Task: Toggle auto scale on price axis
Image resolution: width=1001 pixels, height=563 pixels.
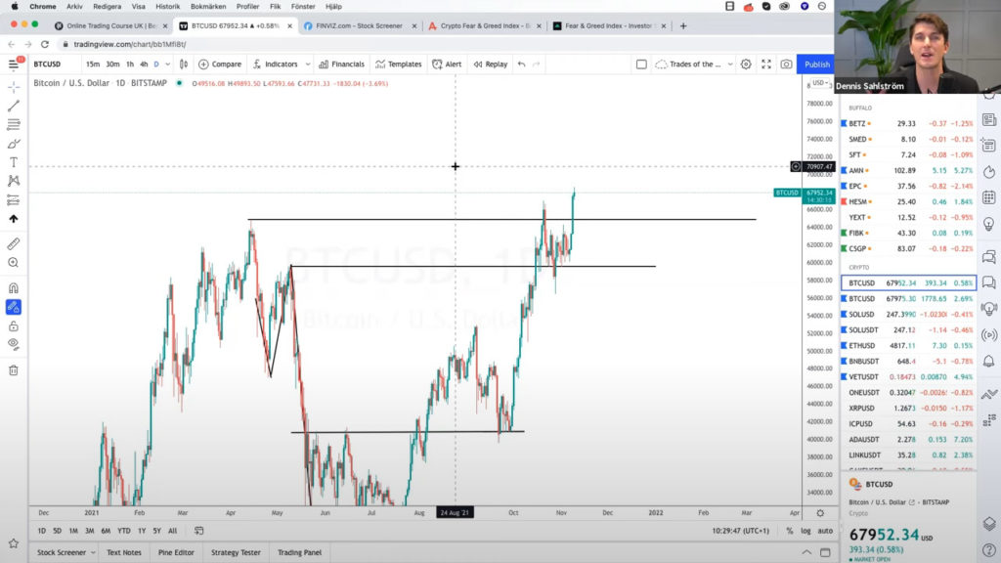Action: pos(825,531)
